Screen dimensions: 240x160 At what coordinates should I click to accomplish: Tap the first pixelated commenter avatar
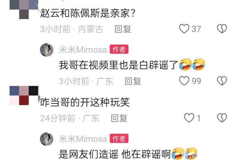point(24,9)
